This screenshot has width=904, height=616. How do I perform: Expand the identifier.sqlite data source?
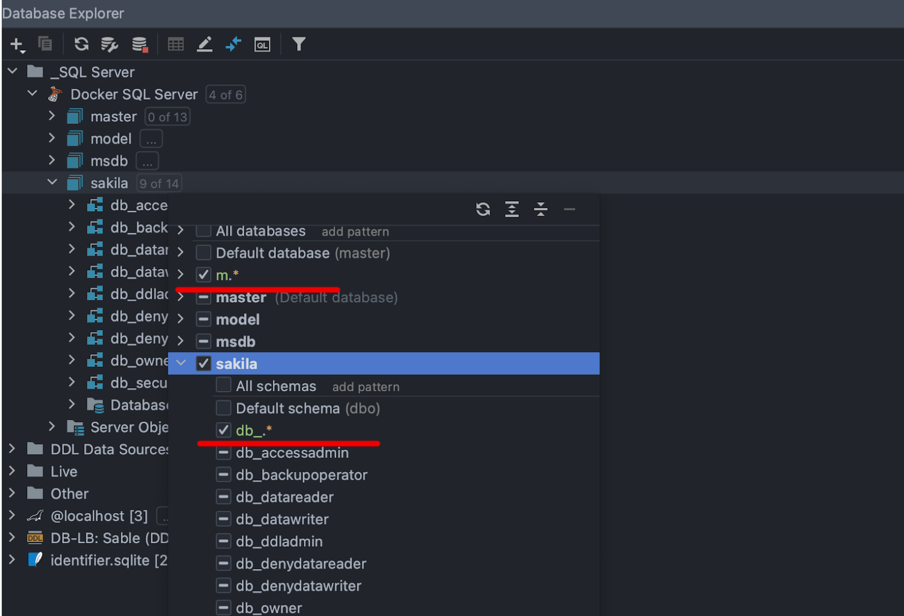pos(12,559)
